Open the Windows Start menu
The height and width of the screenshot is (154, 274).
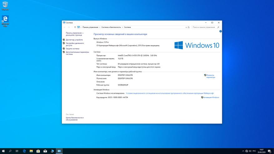[x=3, y=151]
